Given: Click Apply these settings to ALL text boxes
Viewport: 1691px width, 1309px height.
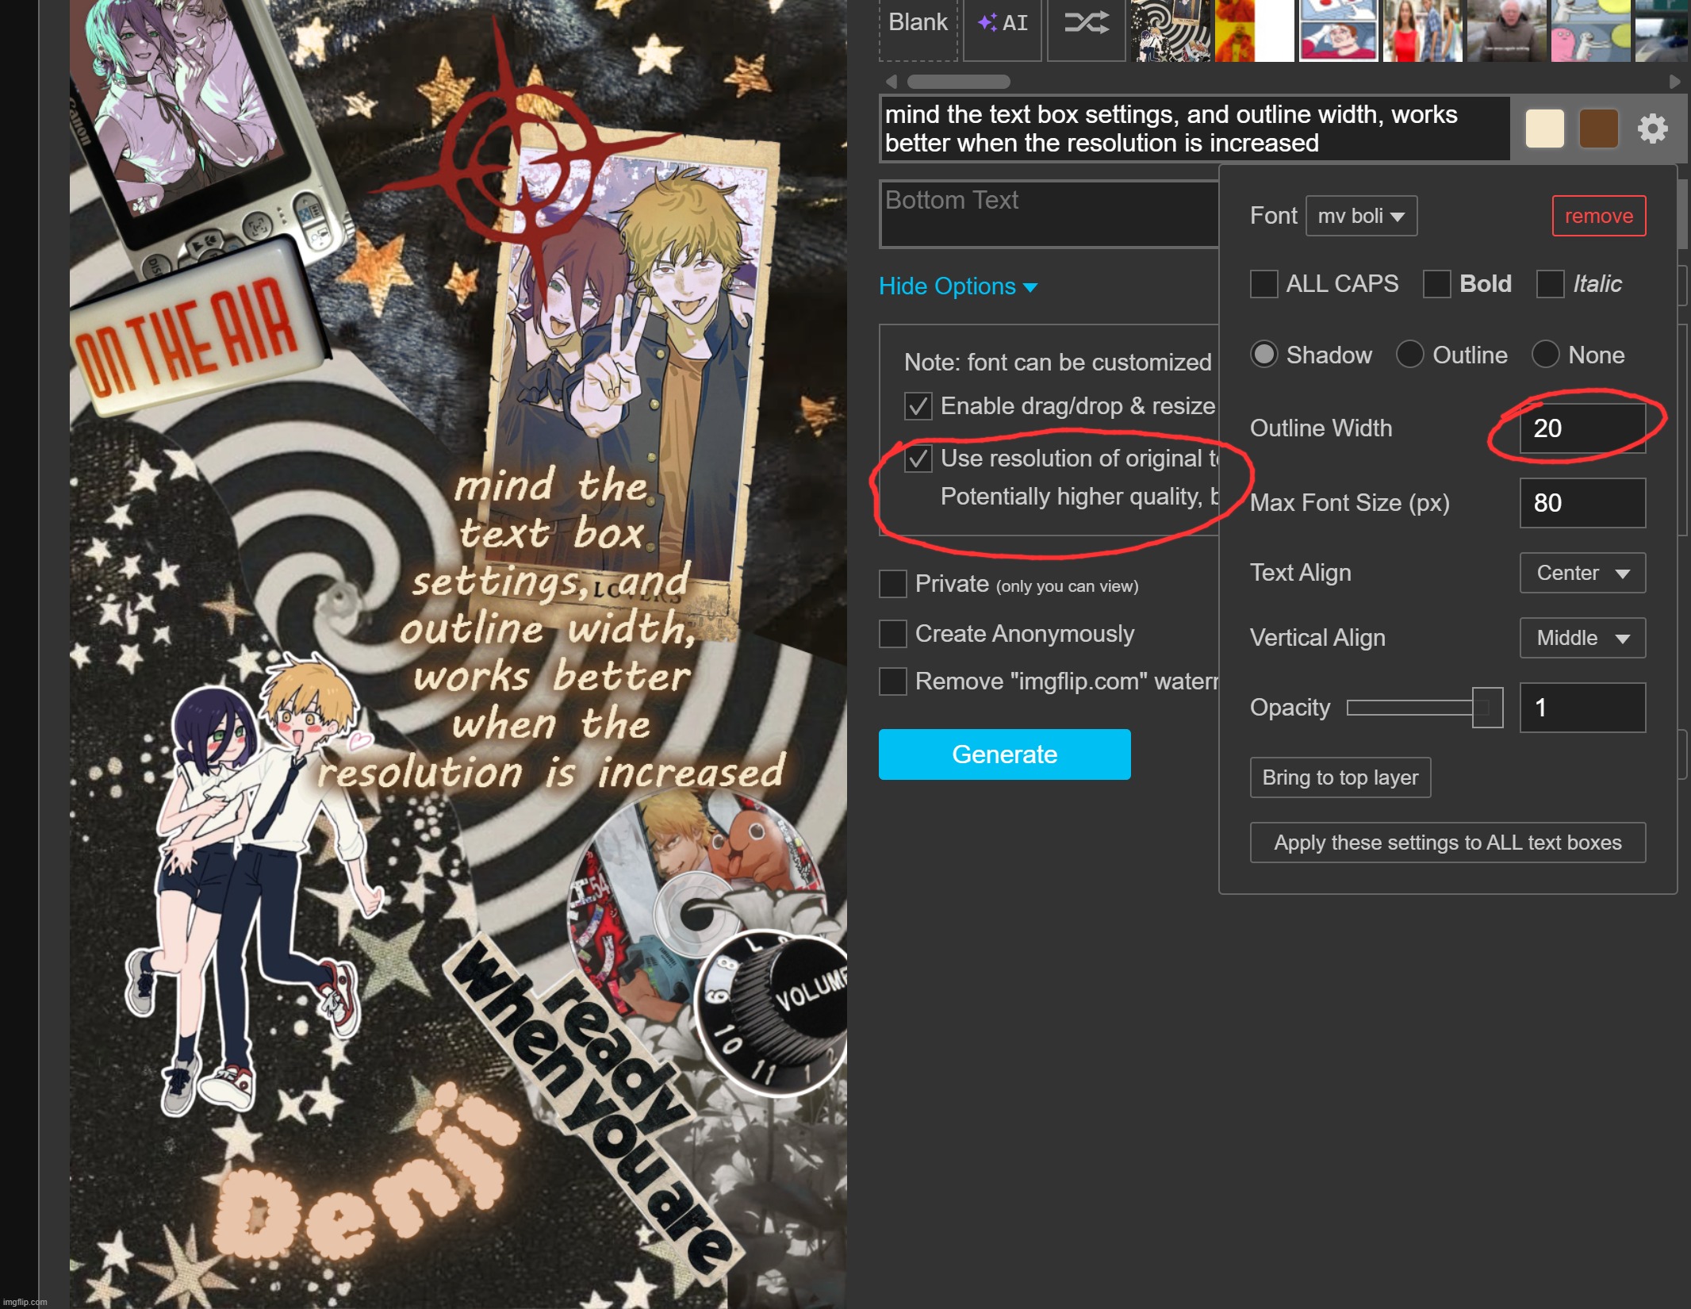Looking at the screenshot, I should (1448, 843).
